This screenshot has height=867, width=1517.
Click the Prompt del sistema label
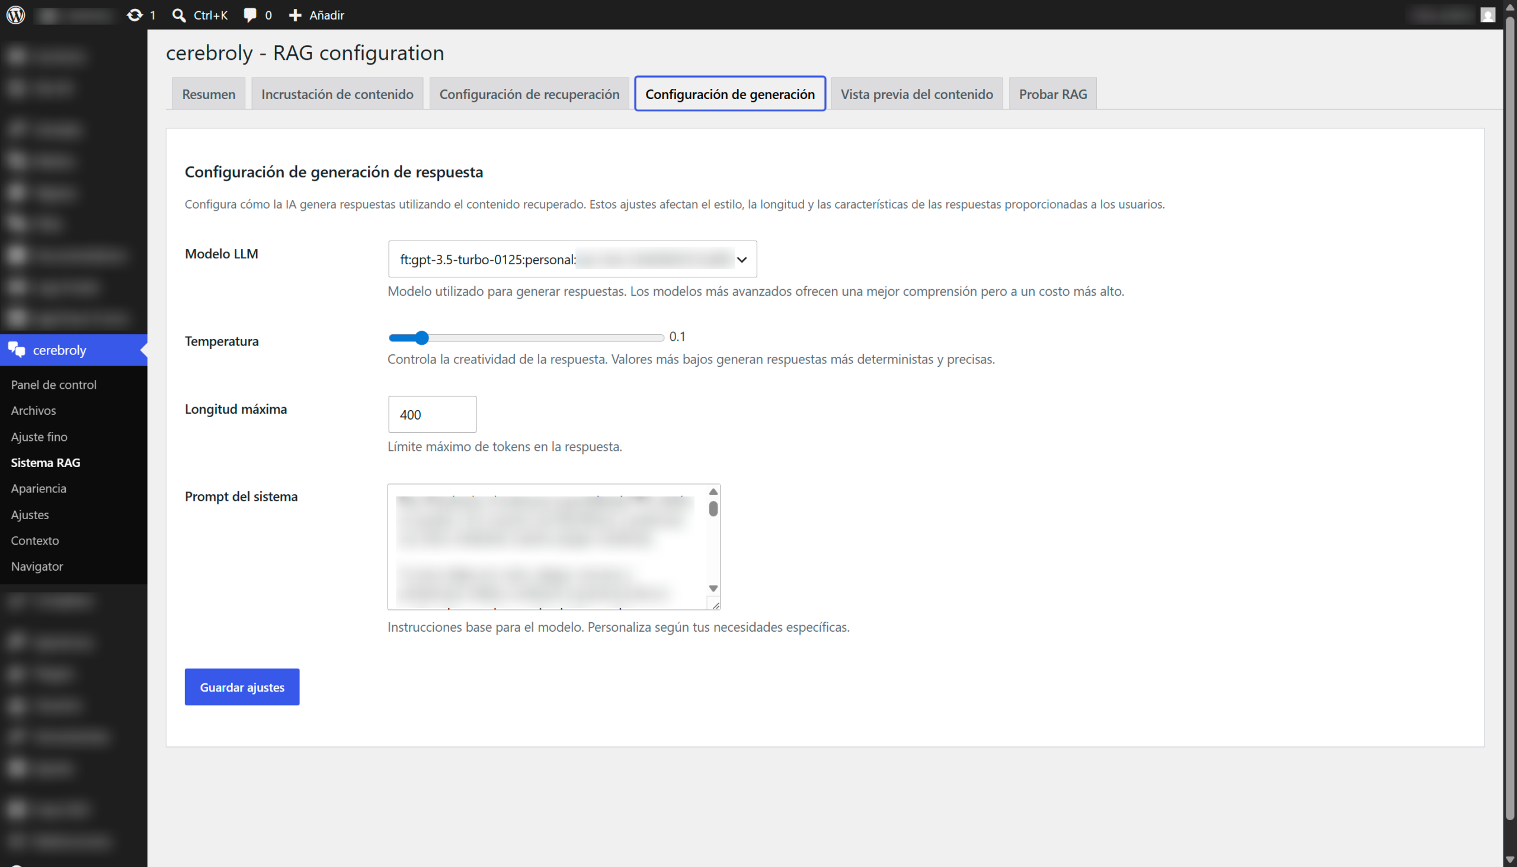pos(241,497)
